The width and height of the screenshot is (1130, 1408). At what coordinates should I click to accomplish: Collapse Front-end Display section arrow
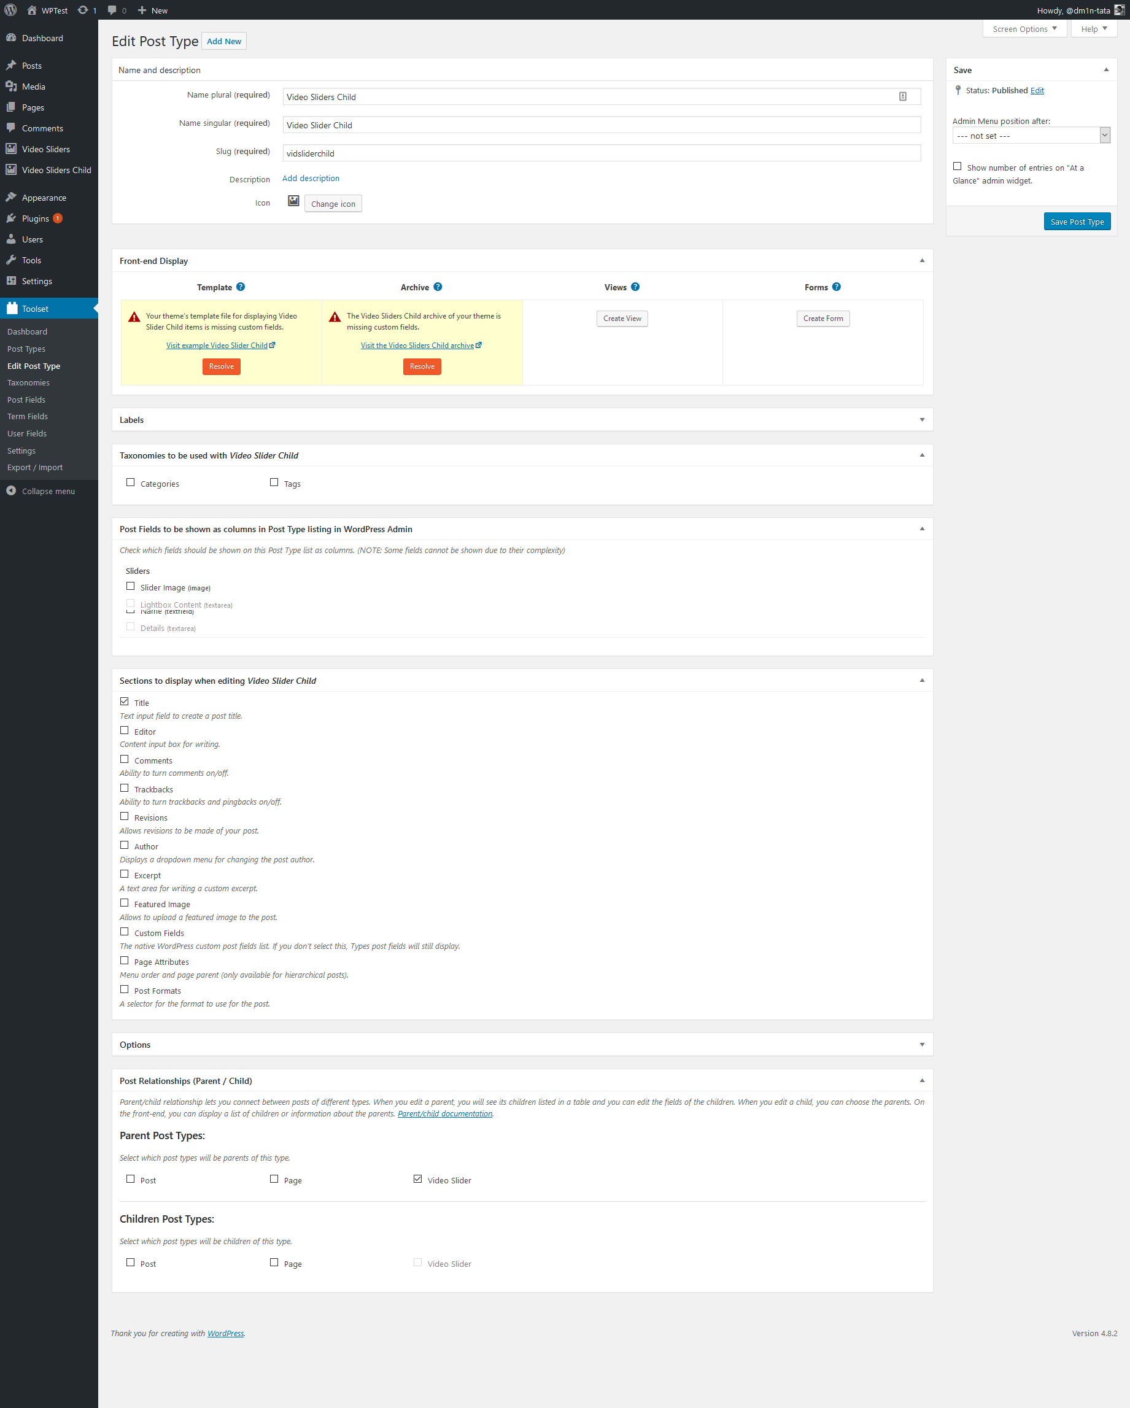coord(922,261)
